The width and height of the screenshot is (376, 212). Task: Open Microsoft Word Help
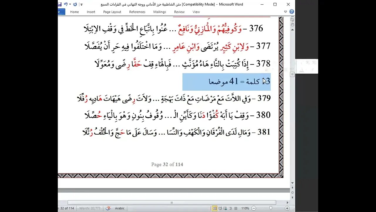[291, 12]
